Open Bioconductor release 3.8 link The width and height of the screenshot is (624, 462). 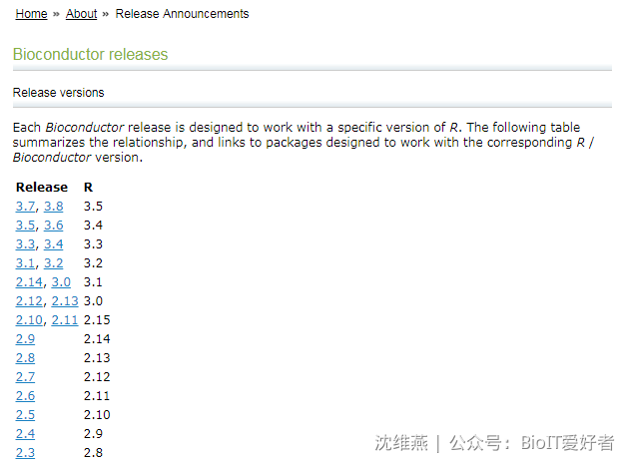click(x=53, y=206)
